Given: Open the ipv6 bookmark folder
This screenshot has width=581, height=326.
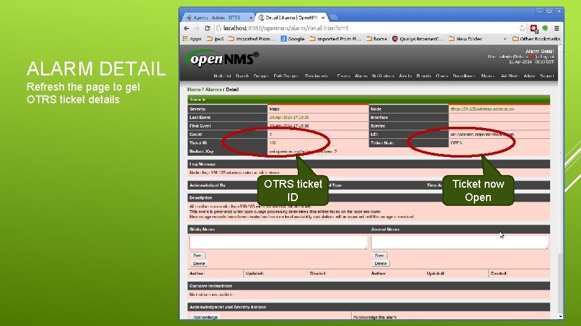Looking at the screenshot, I should tap(215, 39).
